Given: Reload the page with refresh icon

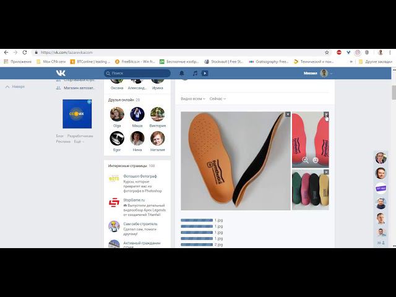Looking at the screenshot, I should coord(25,53).
